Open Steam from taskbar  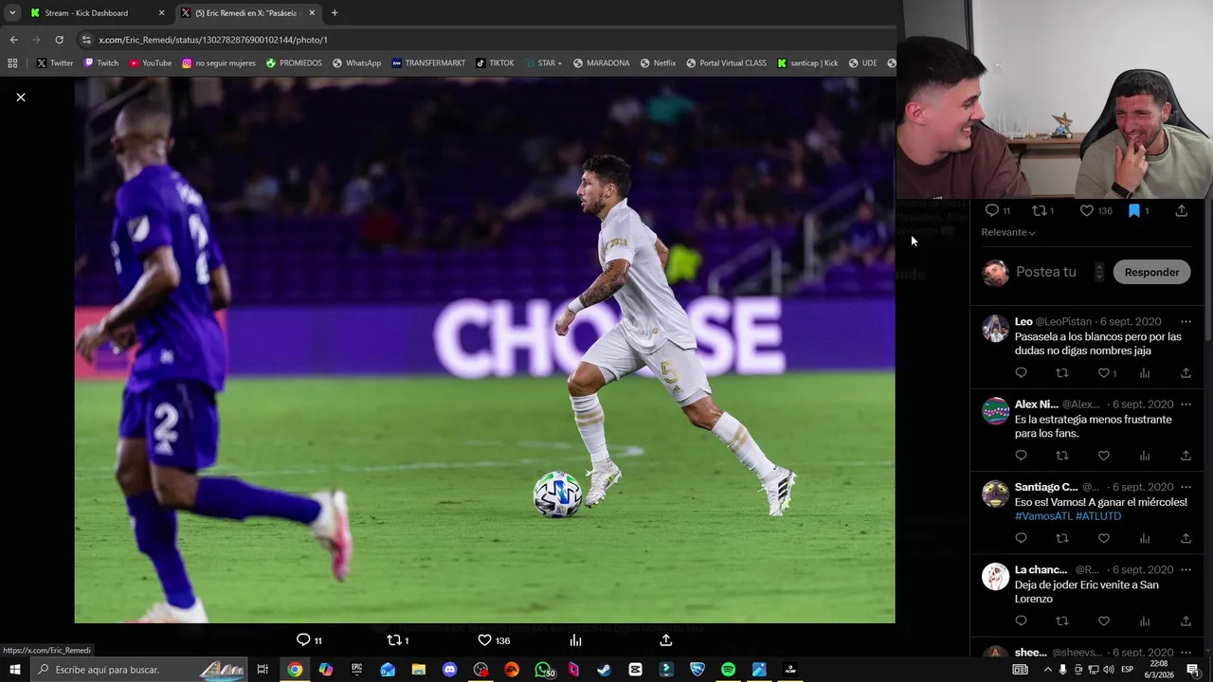point(604,670)
